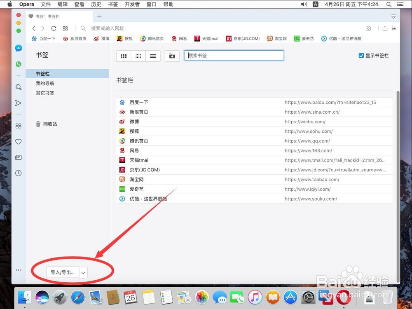Screen dimensions: 412x309
Task: Switch to list view
Action: point(153,56)
